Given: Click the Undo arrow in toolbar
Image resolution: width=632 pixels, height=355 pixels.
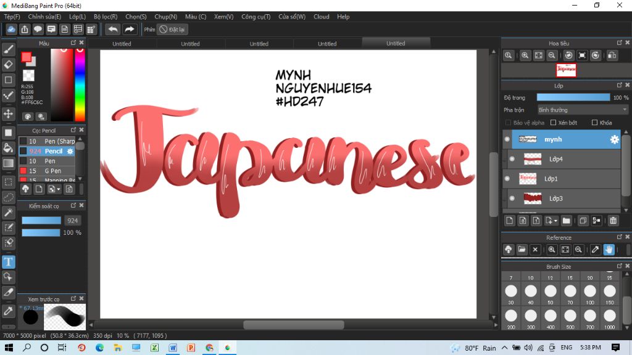Looking at the screenshot, I should pos(114,30).
